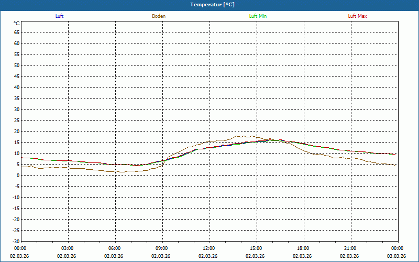
Task: Click the -15 y-axis value
Action: [16, 209]
